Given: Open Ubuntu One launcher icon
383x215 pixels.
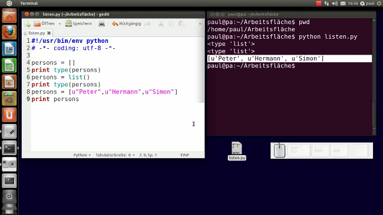Looking at the screenshot, I should coord(9,115).
